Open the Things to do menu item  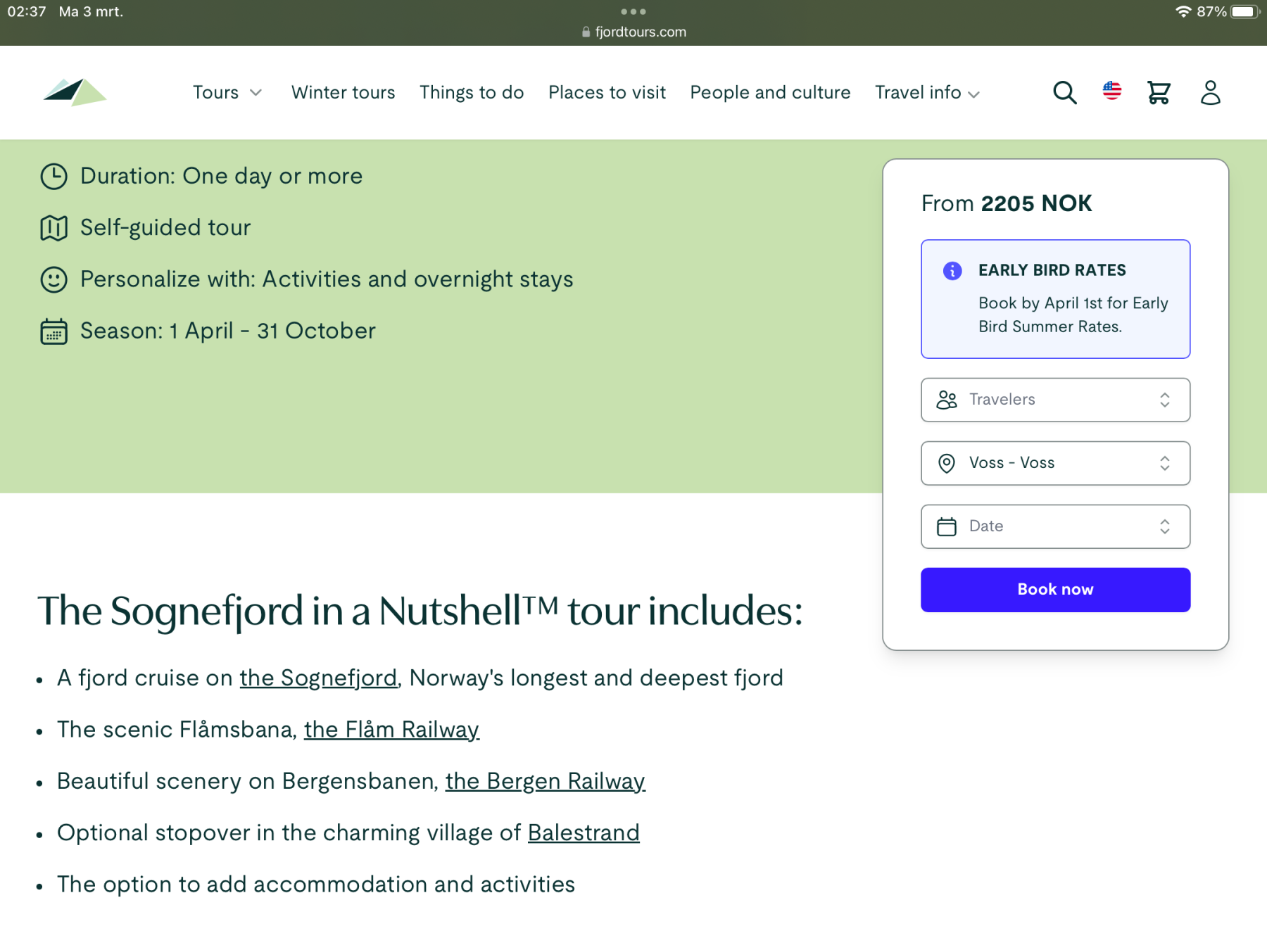(472, 92)
